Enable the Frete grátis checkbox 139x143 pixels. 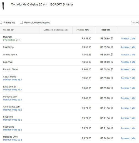point(1,22)
